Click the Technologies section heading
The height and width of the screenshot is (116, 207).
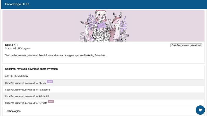pos(13,111)
